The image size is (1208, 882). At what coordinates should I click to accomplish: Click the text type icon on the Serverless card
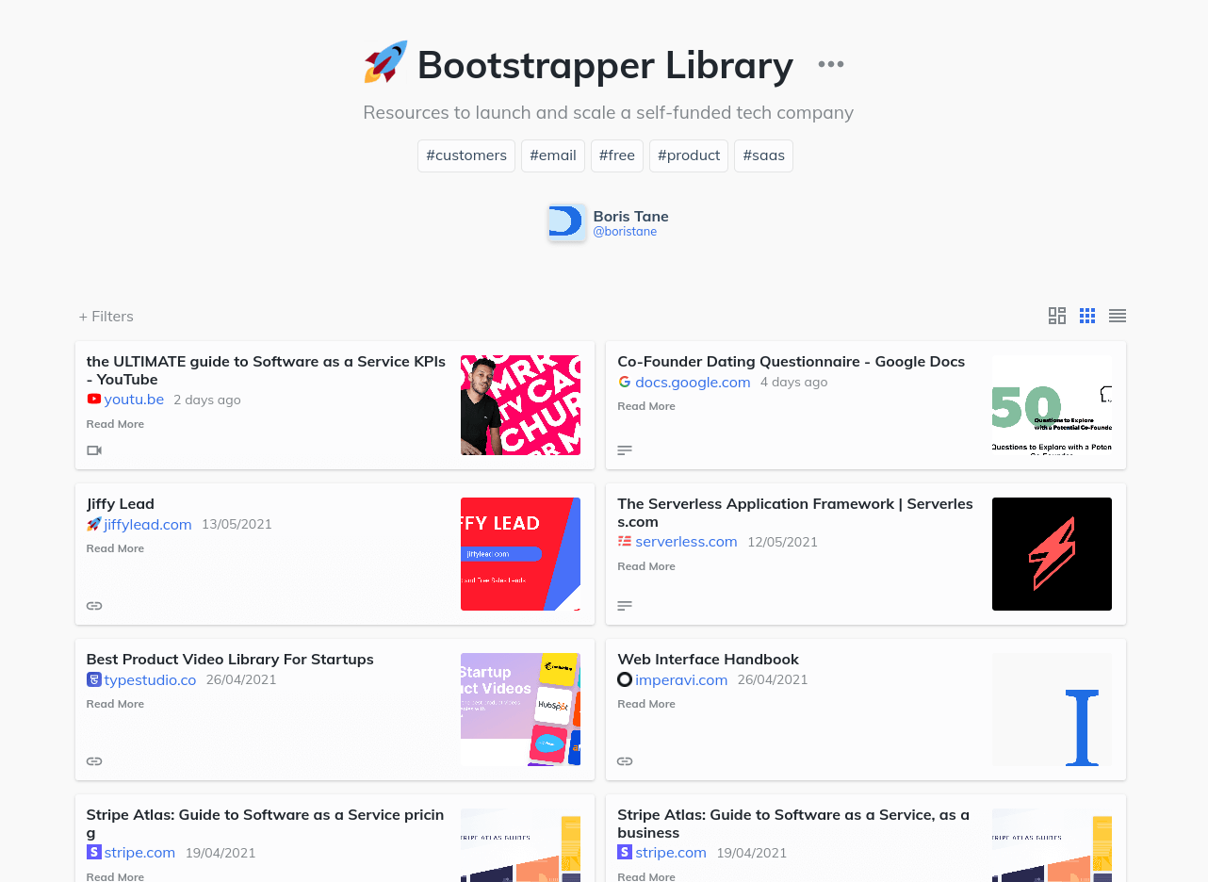[625, 606]
